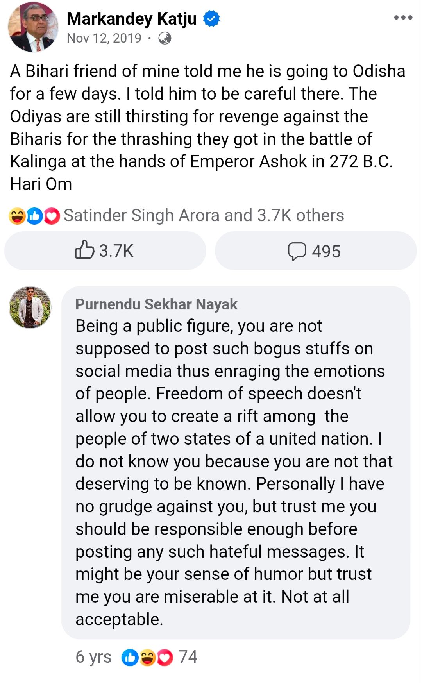
Task: View the 74 comment reactions count
Action: tap(188, 657)
